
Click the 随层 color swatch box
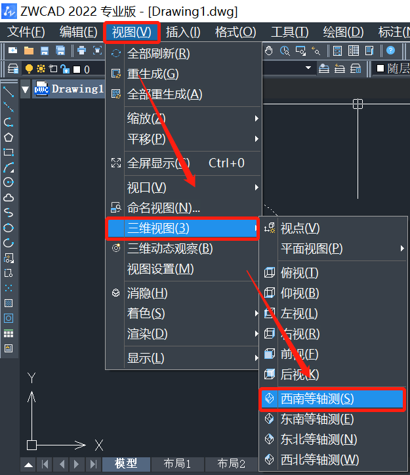click(x=380, y=68)
